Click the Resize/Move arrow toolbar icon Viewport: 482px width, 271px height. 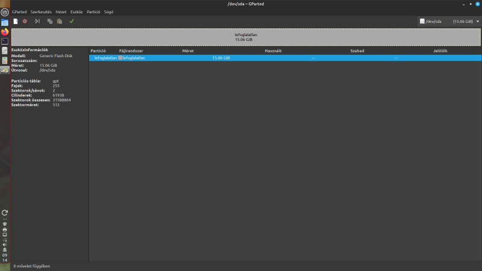click(37, 21)
